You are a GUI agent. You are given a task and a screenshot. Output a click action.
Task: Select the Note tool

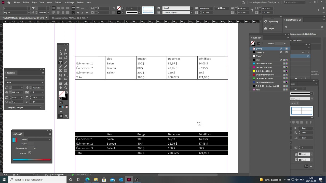[x=61, y=84]
